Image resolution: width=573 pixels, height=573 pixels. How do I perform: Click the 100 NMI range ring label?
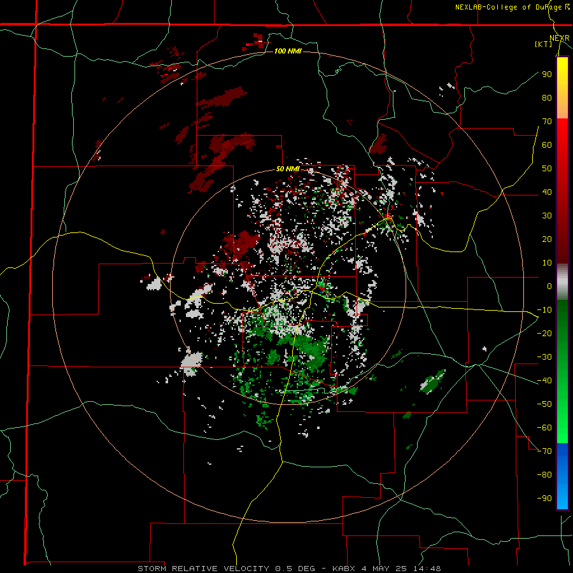tap(288, 51)
